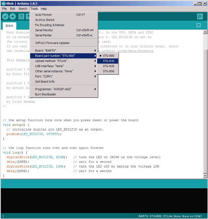Click Burn Bootloader menu entry
The width and height of the screenshot is (208, 219).
point(45,94)
